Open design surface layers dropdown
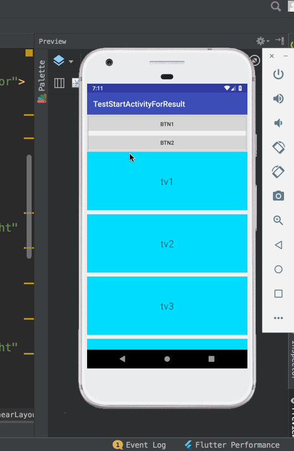 point(63,60)
